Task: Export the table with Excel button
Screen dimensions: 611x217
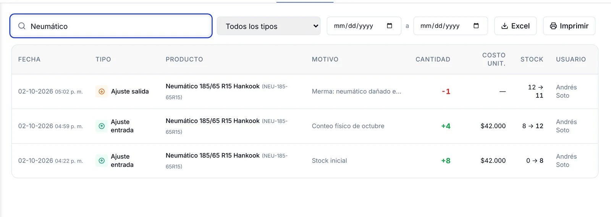Action: [x=515, y=26]
